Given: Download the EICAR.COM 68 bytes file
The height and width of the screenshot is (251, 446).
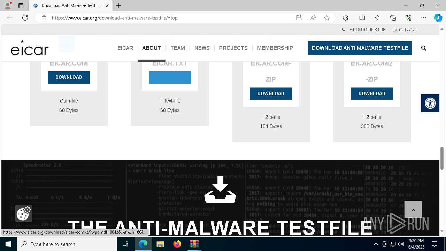Looking at the screenshot, I should pyautogui.click(x=69, y=77).
